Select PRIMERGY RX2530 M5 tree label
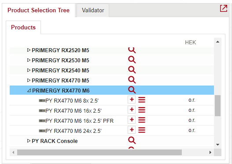Image resolution: width=232 pixels, height=164 pixels. (60, 61)
